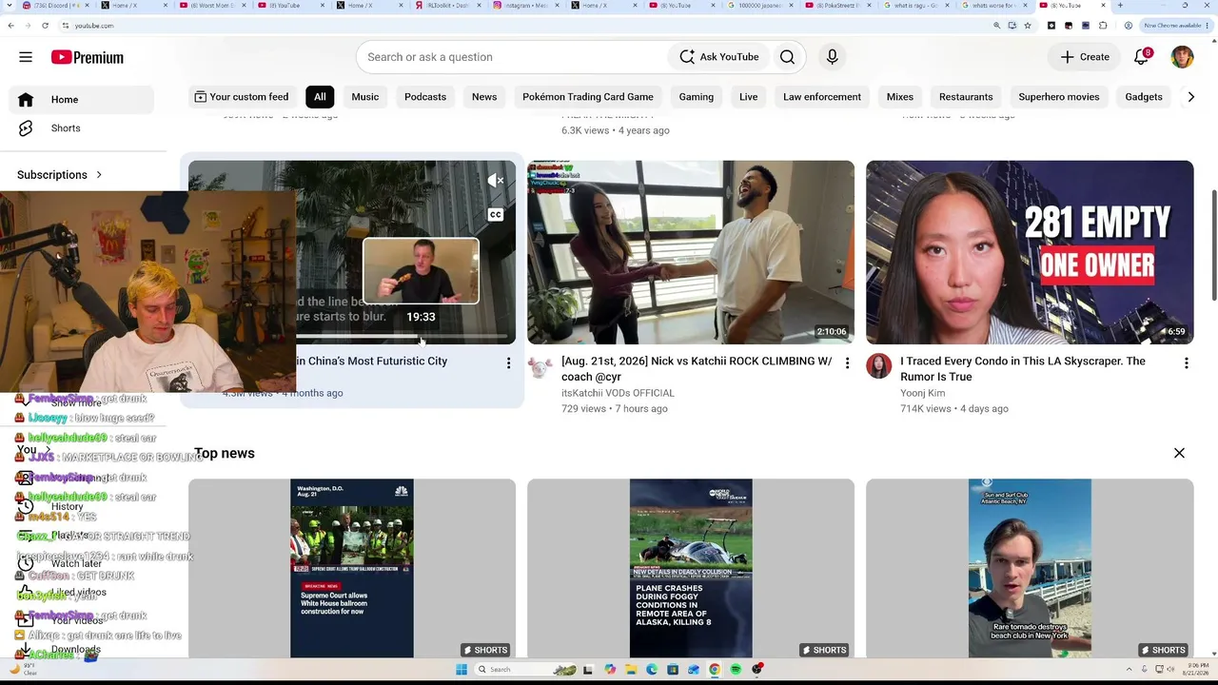Click the Create button

[x=1085, y=57]
